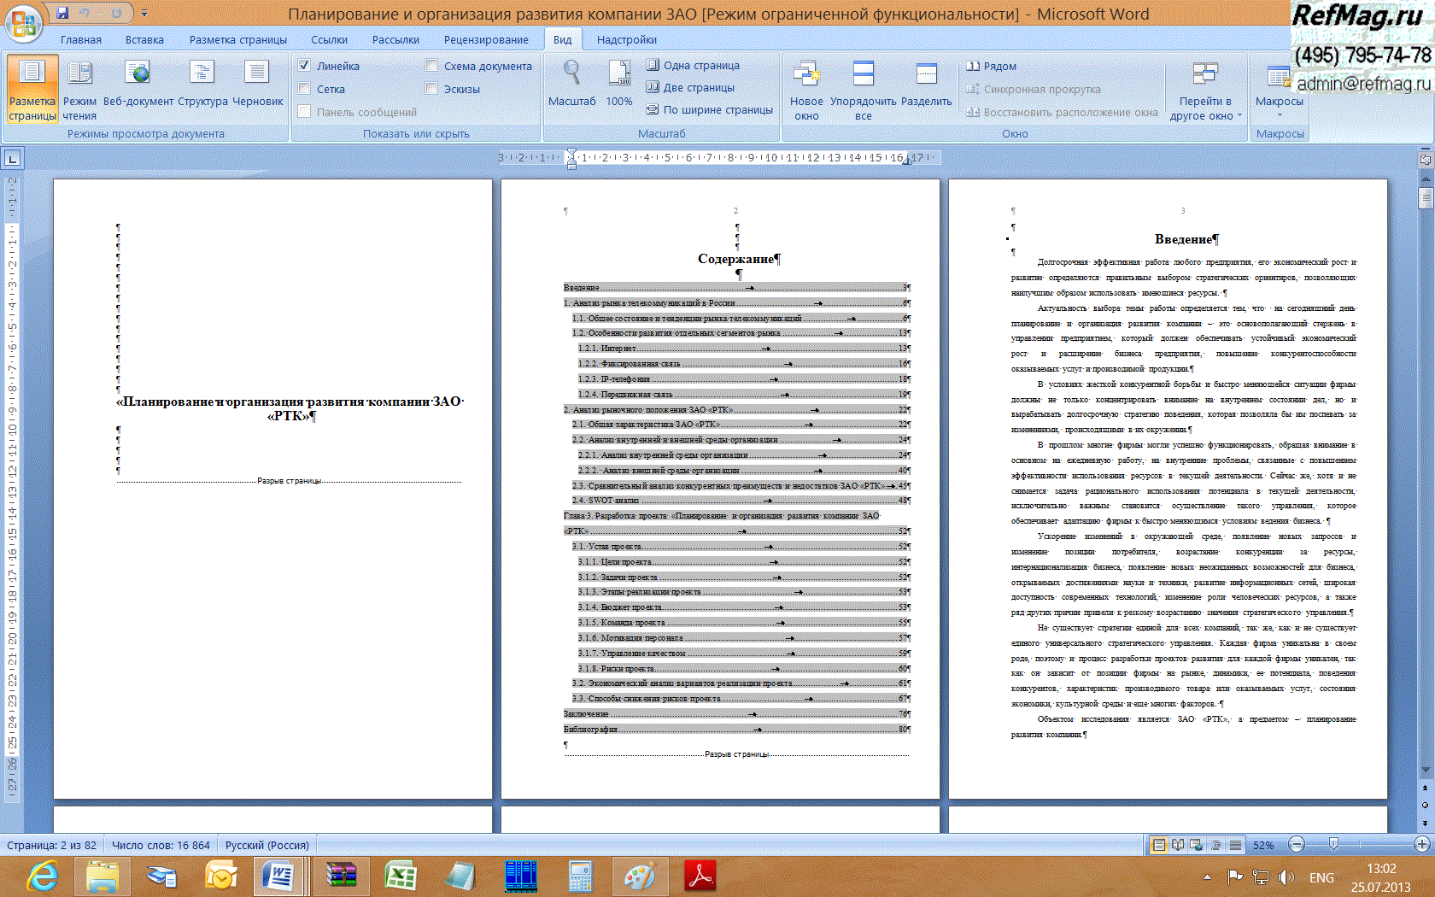Enable Схема документа checkbox
The image size is (1435, 897).
pos(431,66)
